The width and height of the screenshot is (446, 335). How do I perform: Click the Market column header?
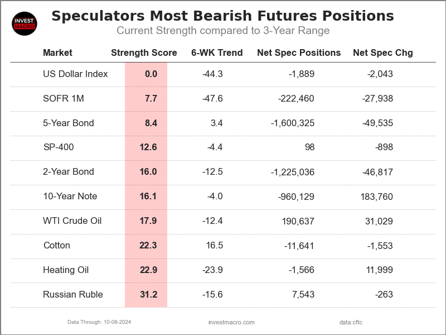[57, 53]
